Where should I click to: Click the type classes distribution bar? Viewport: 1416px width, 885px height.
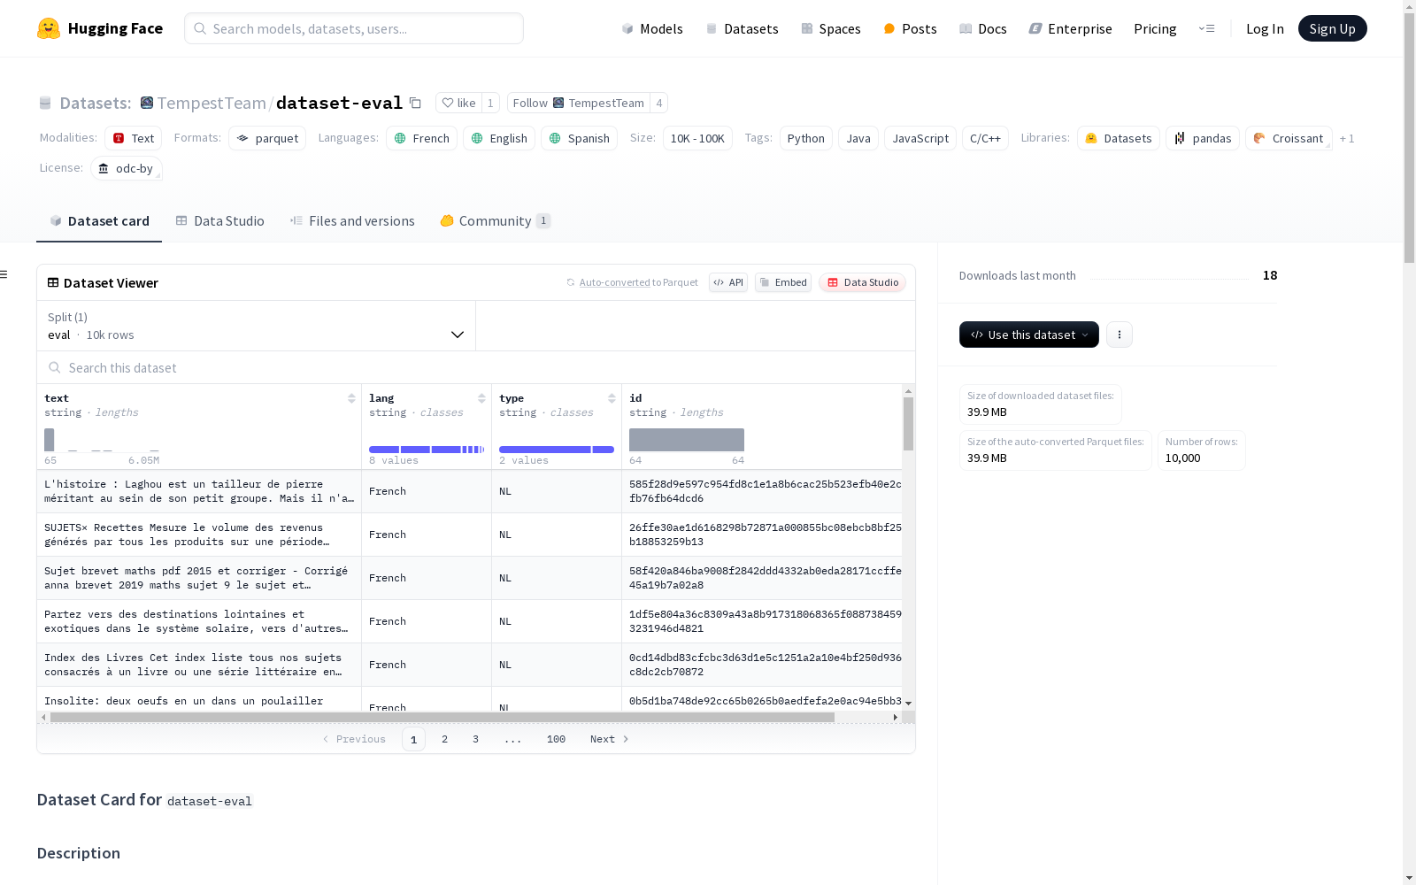(557, 450)
